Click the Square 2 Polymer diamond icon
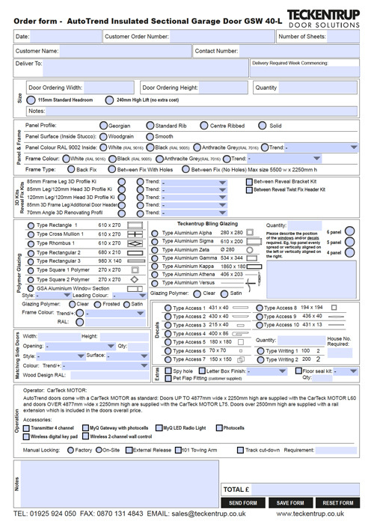The width and height of the screenshot is (374, 530). [134, 279]
